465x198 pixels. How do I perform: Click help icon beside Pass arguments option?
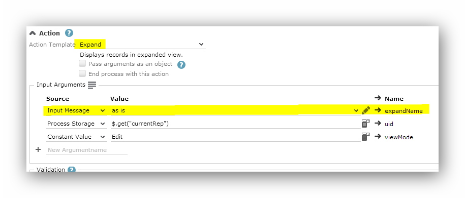tap(181, 65)
